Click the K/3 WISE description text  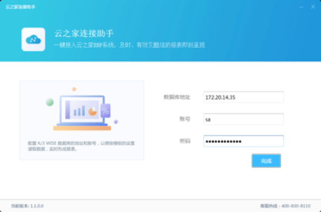click(x=81, y=146)
